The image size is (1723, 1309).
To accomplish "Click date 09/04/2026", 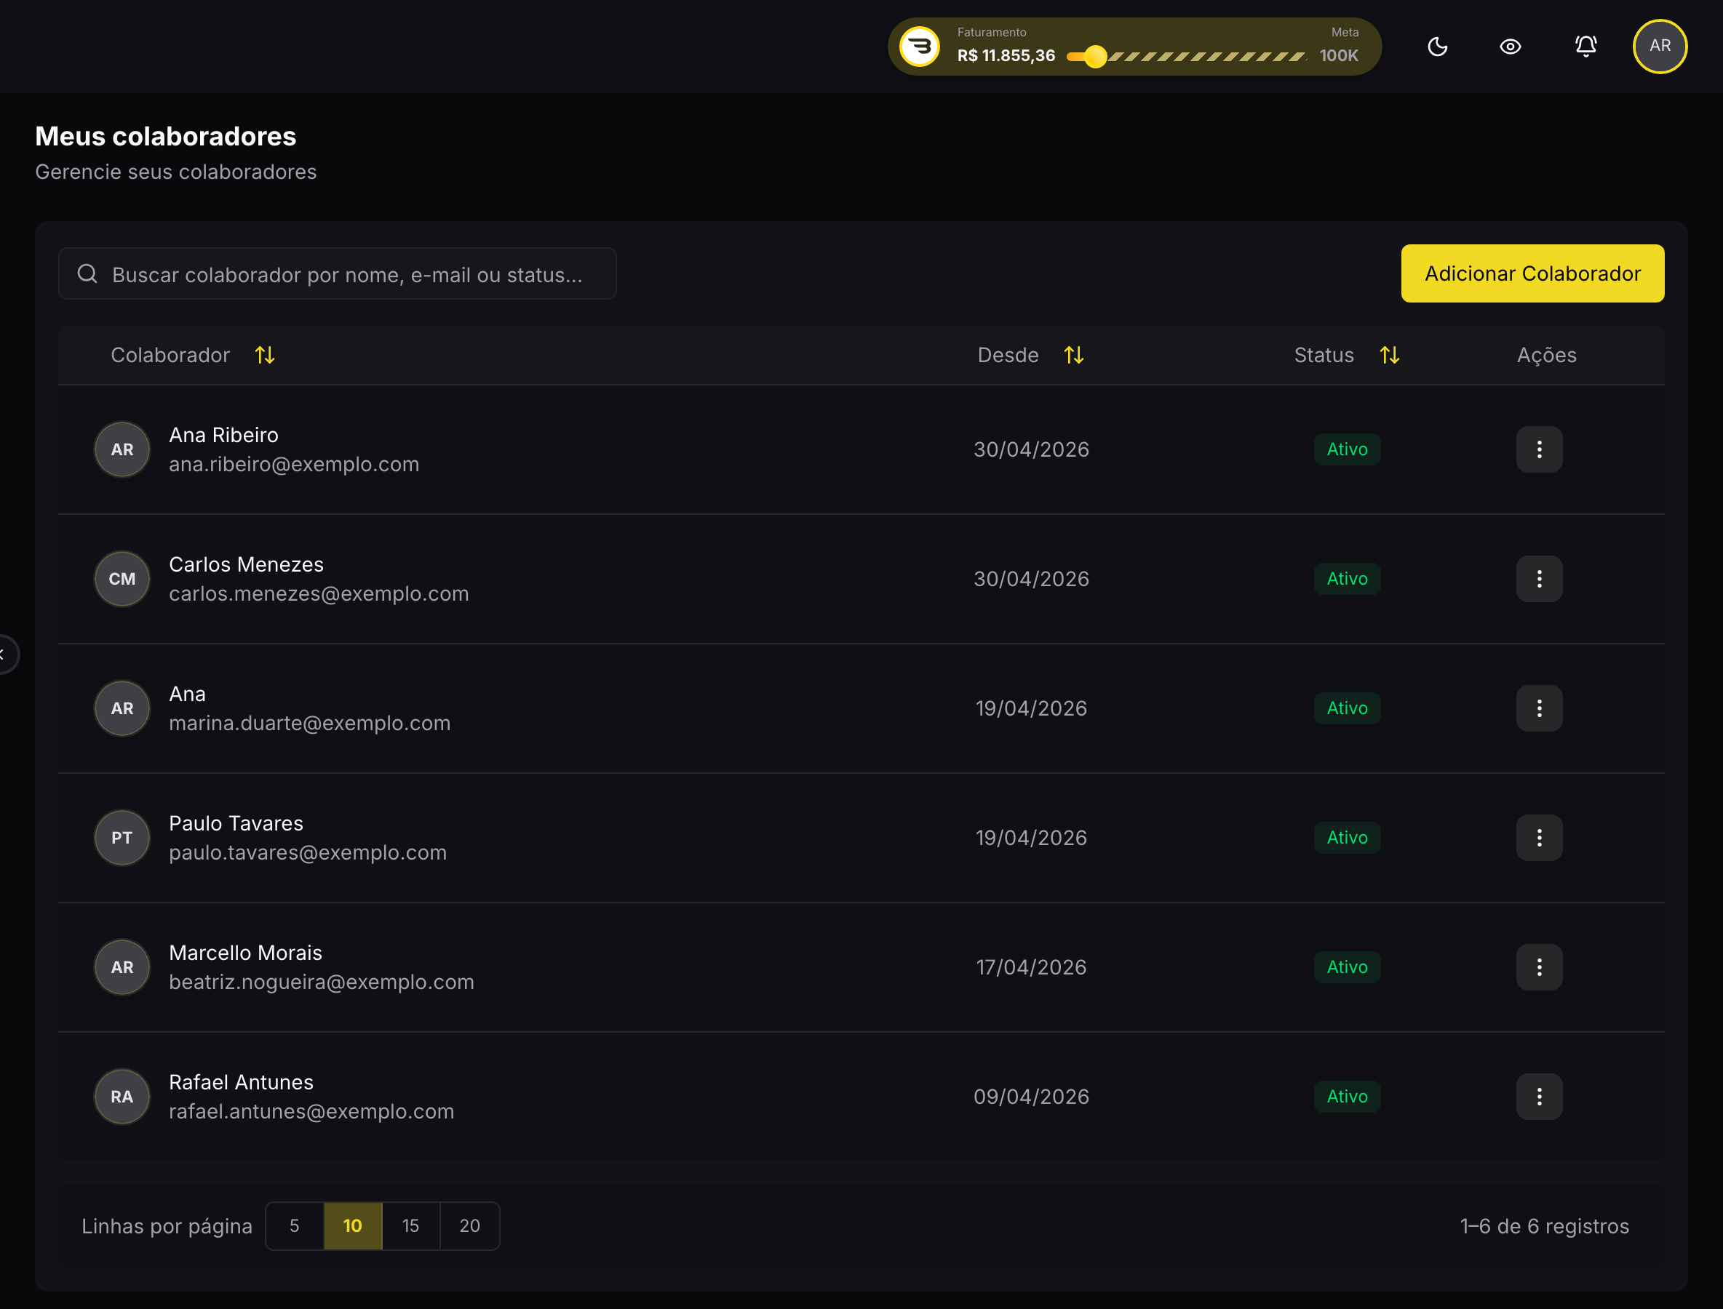I will pyautogui.click(x=1032, y=1097).
